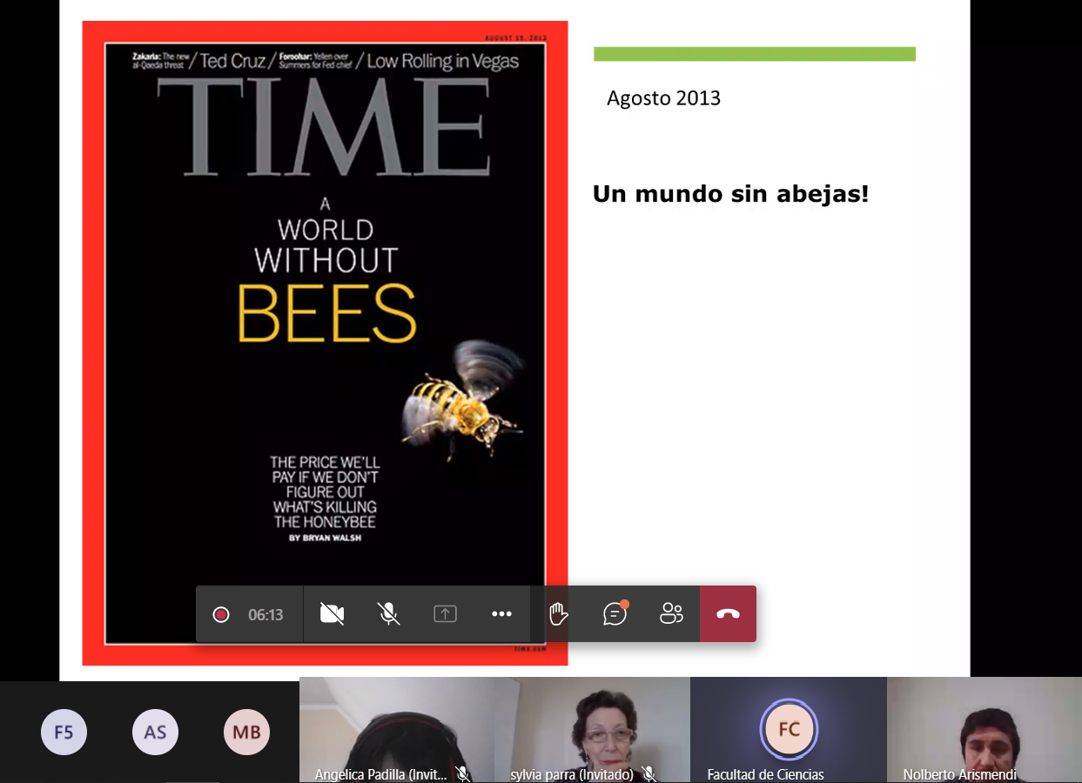Viewport: 1082px width, 783px height.
Task: Click 'Ted Cruz' on the cover header
Action: click(x=233, y=61)
